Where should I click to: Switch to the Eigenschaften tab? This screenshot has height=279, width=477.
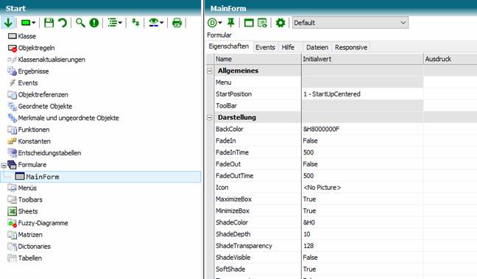click(229, 46)
